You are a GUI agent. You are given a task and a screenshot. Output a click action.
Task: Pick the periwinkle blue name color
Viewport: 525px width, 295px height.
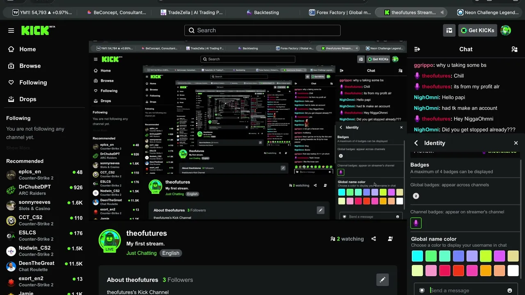pos(459,256)
